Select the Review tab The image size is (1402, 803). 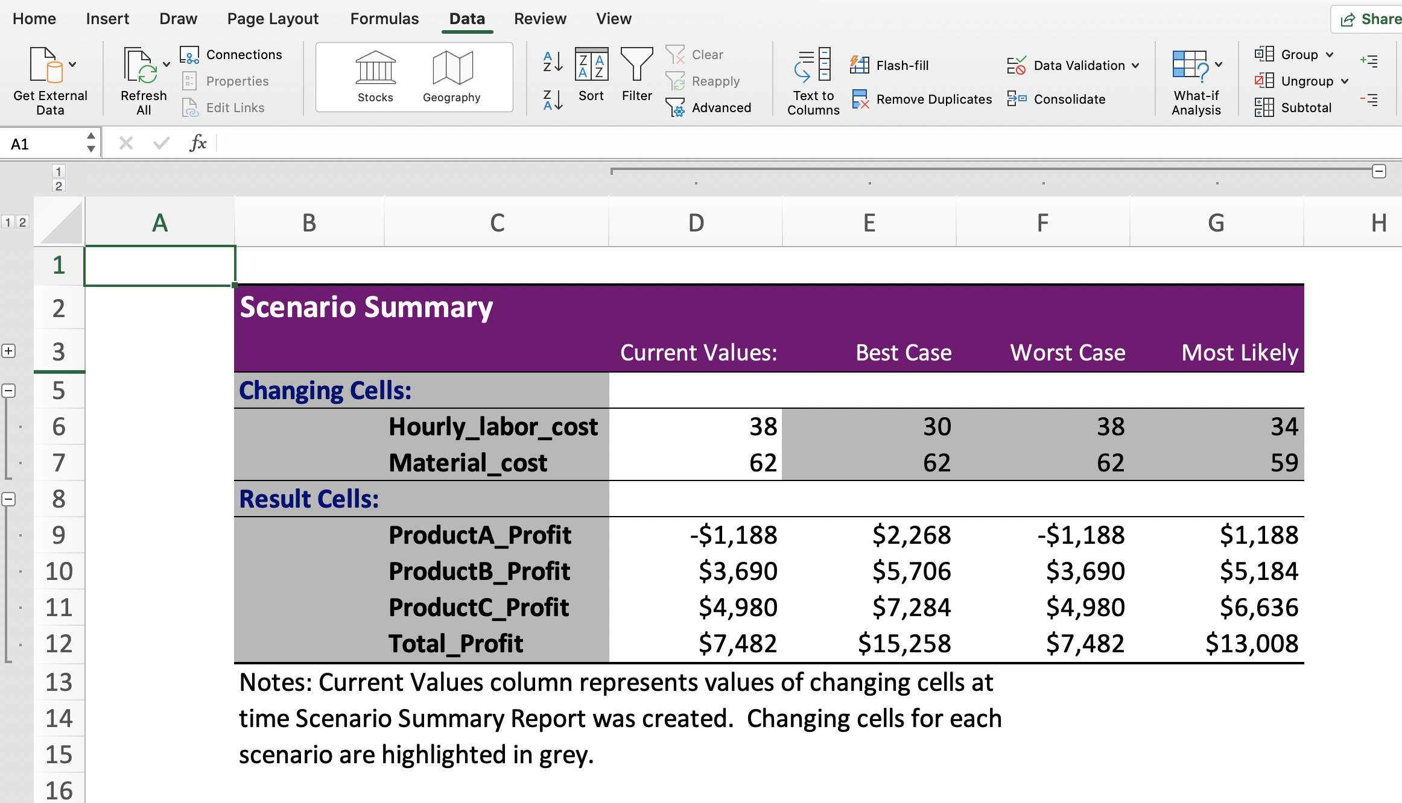[539, 18]
